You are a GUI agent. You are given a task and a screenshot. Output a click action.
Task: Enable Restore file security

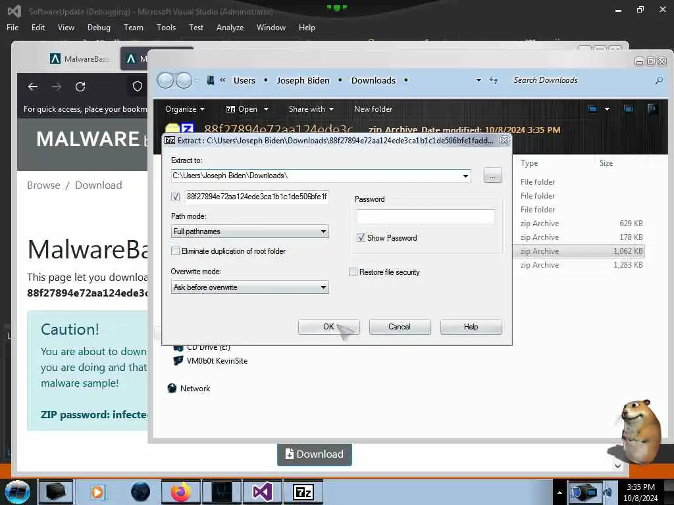[x=353, y=272]
